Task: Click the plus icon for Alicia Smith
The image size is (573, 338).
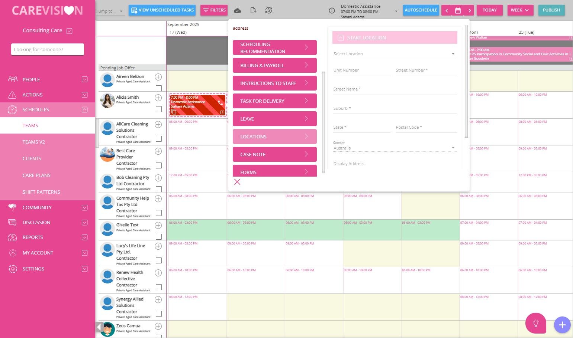Action: (x=158, y=98)
